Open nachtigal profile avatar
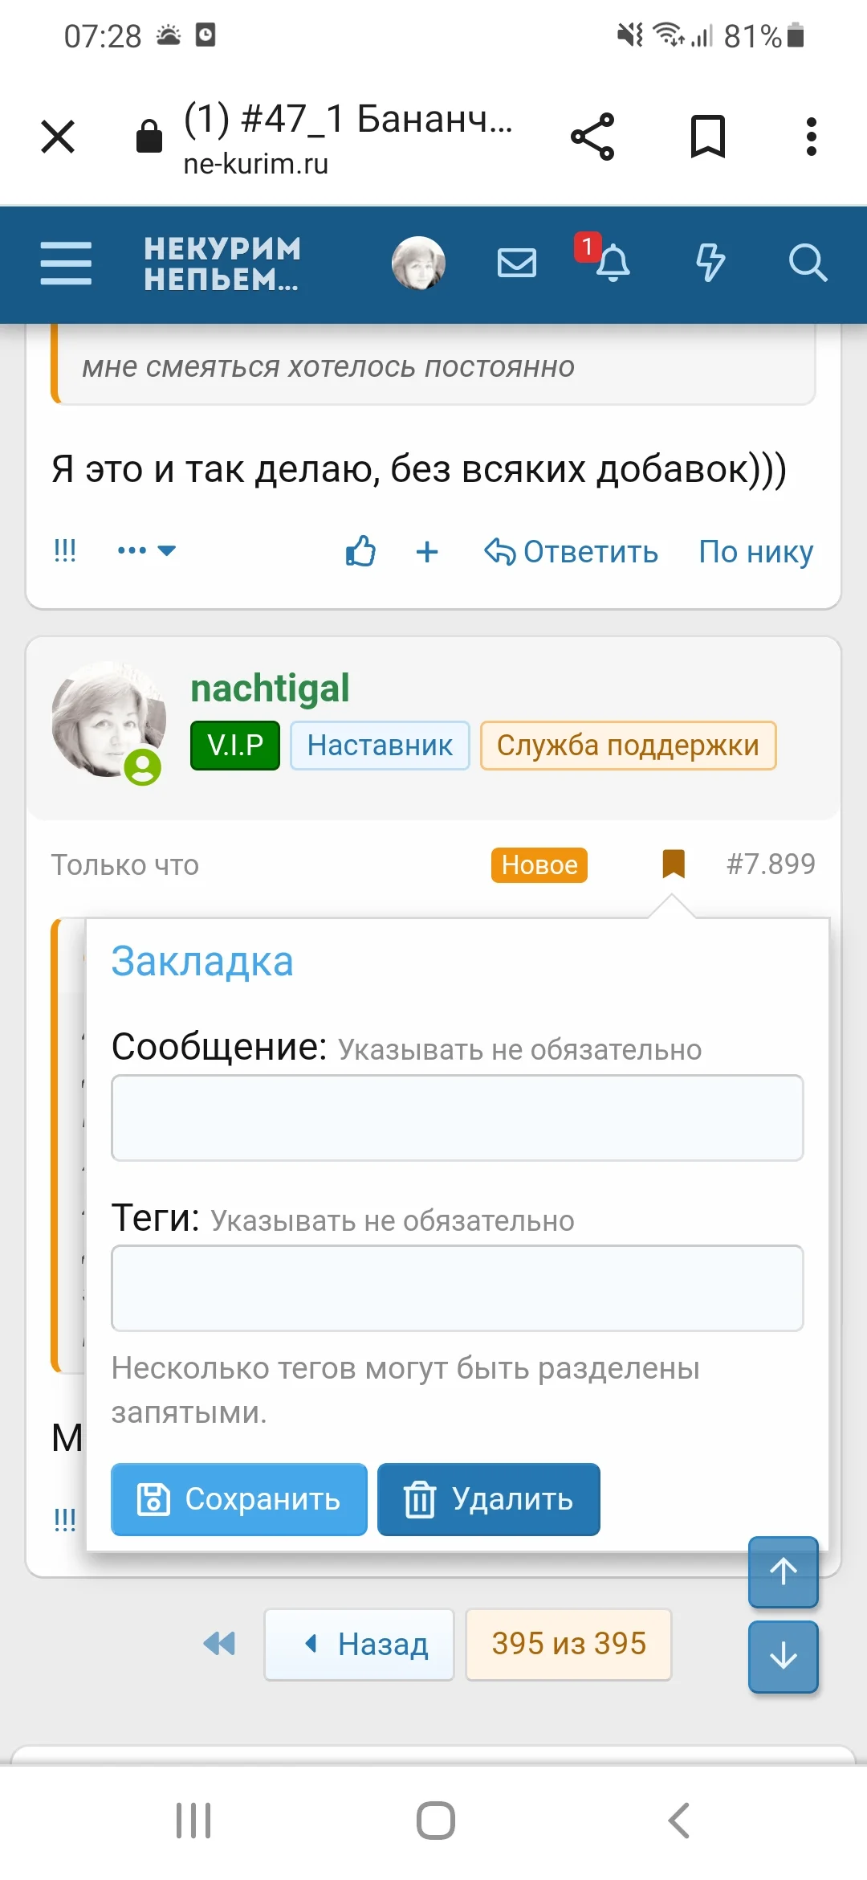The width and height of the screenshot is (867, 1880). click(108, 720)
